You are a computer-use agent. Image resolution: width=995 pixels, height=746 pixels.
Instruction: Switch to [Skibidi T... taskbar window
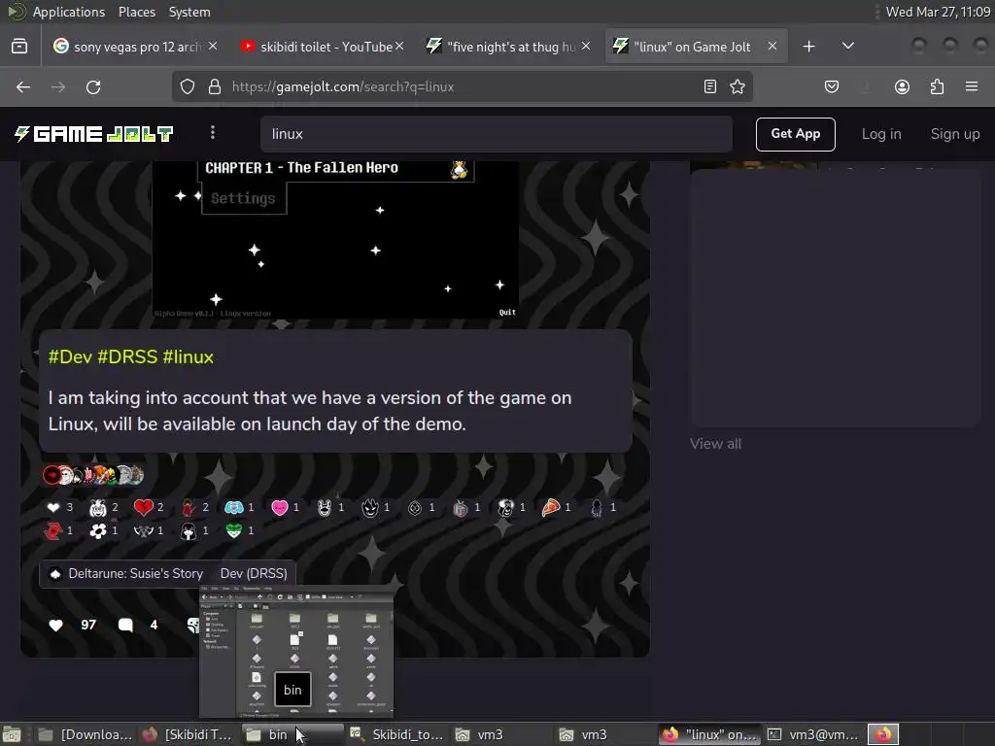(x=188, y=734)
